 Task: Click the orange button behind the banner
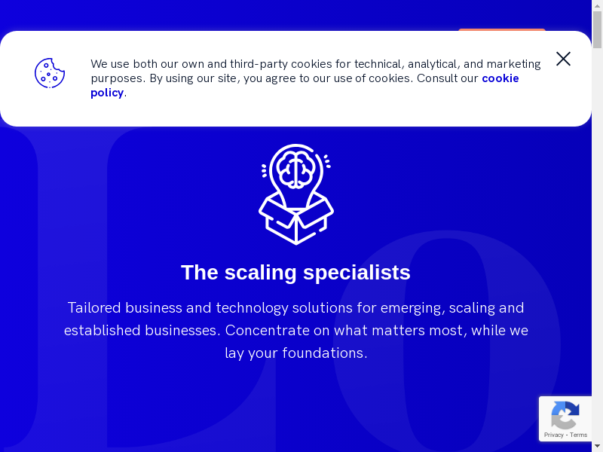(x=501, y=30)
